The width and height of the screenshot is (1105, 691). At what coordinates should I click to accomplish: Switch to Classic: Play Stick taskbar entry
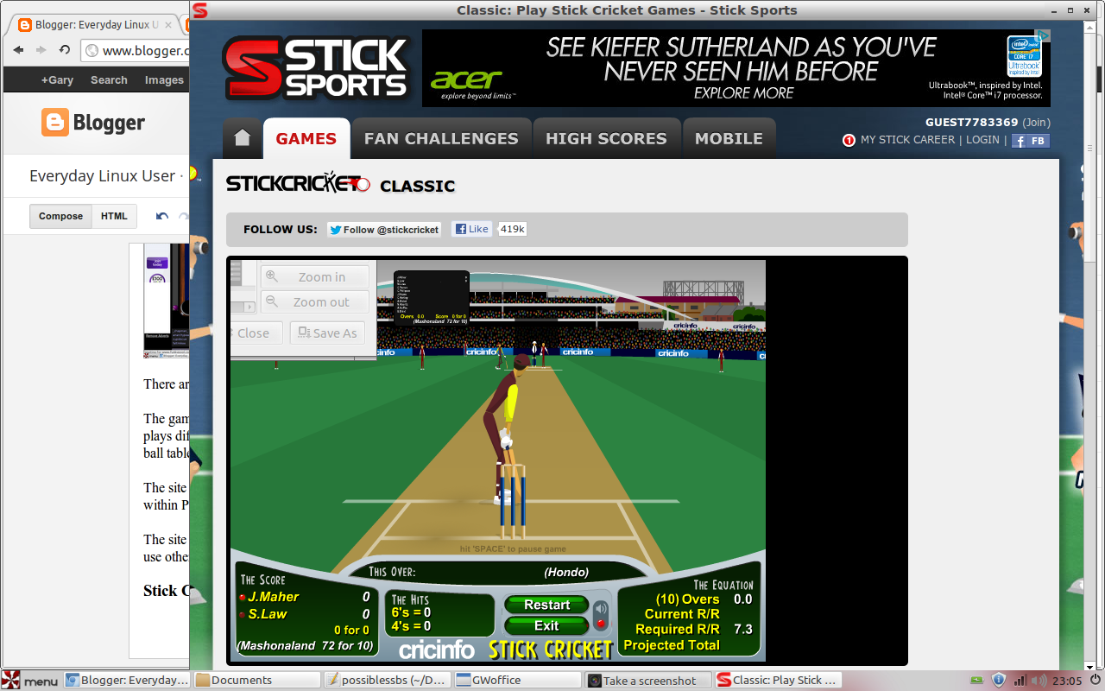tap(778, 681)
